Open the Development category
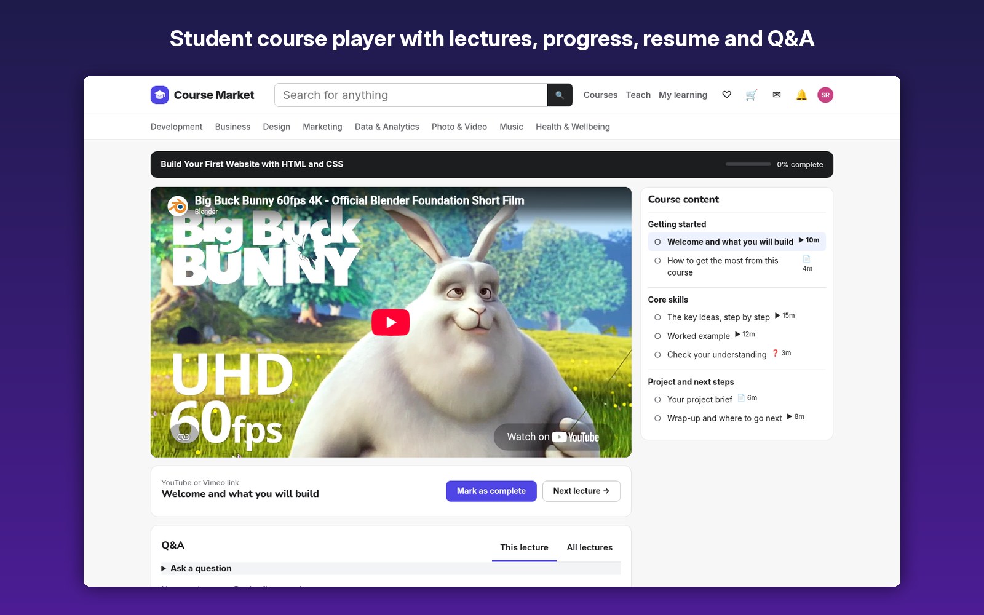The image size is (984, 615). click(177, 127)
